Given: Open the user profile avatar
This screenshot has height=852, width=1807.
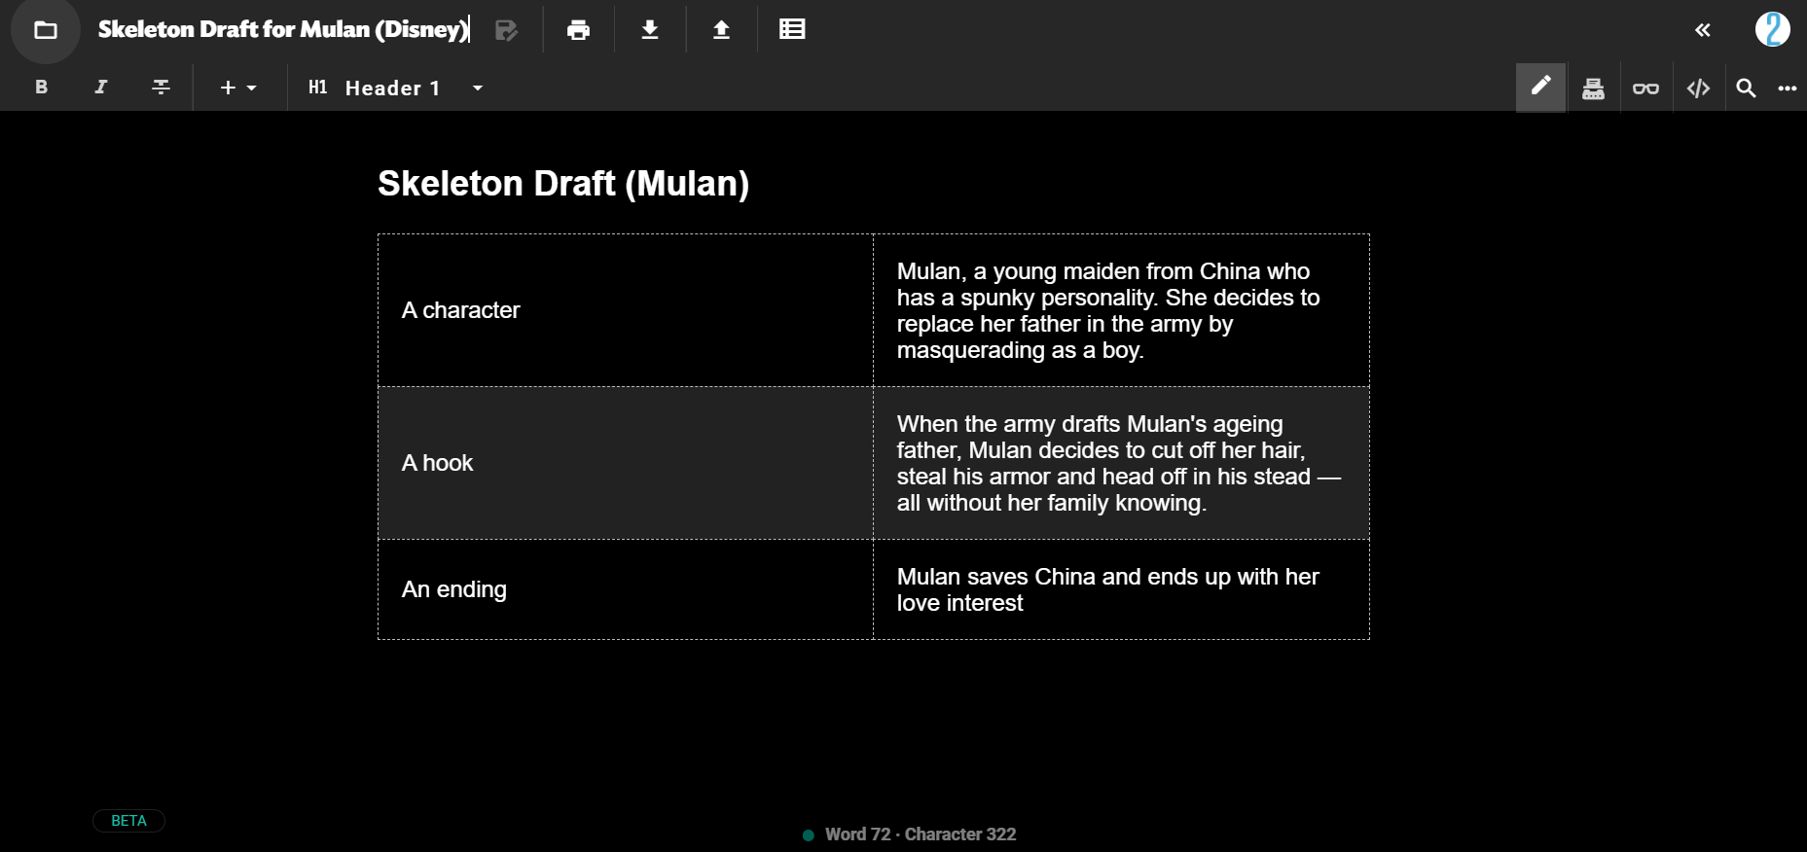Looking at the screenshot, I should pyautogui.click(x=1773, y=29).
